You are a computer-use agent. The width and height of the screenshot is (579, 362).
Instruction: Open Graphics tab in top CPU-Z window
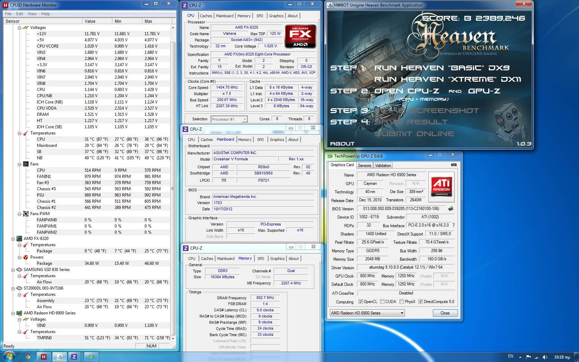[x=276, y=16]
